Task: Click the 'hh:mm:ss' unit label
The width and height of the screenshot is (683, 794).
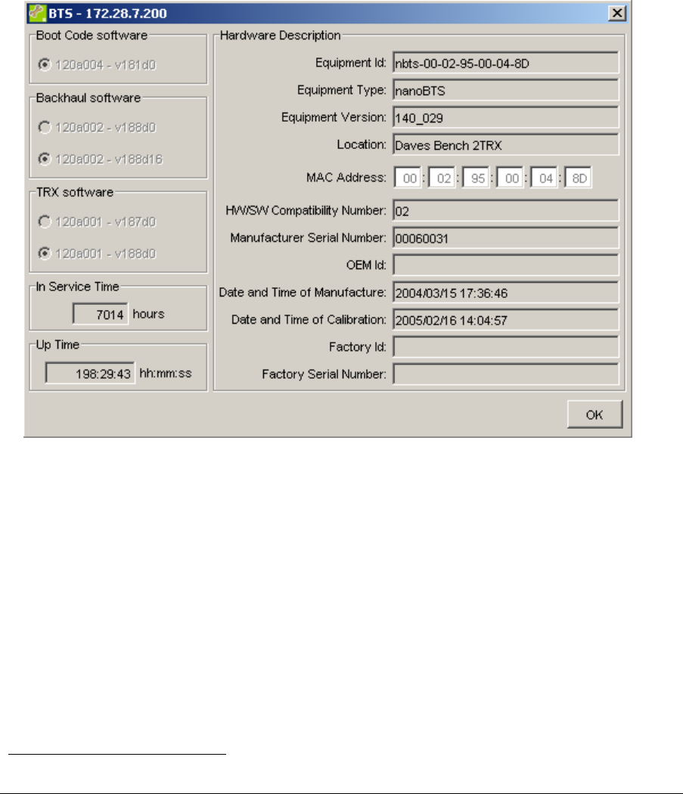Action: click(166, 374)
